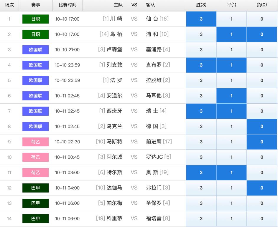This screenshot has width=278, height=227.
Task: Pick draw (1) for 阿尔城 vs 罗达JC
Action: pos(231,157)
